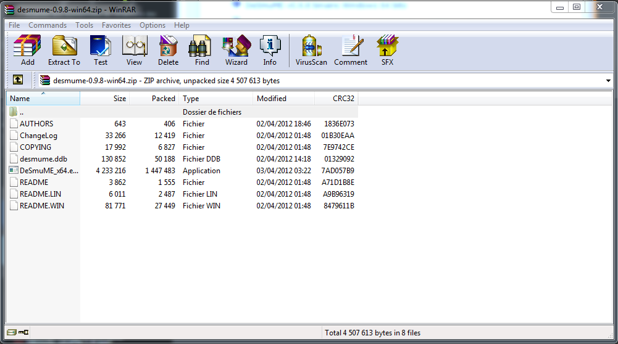Sort by Name column header

point(43,99)
